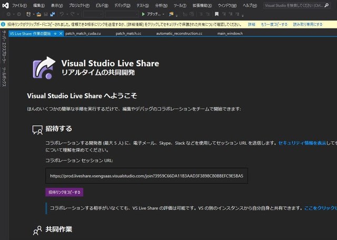Click the Visual Studio logo icon
The width and height of the screenshot is (337, 240).
click(5, 5)
